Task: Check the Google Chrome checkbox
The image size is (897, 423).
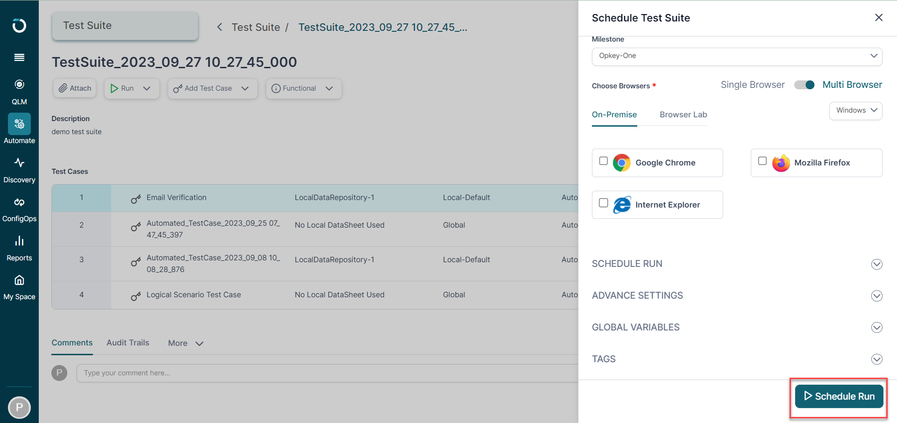Action: click(604, 161)
